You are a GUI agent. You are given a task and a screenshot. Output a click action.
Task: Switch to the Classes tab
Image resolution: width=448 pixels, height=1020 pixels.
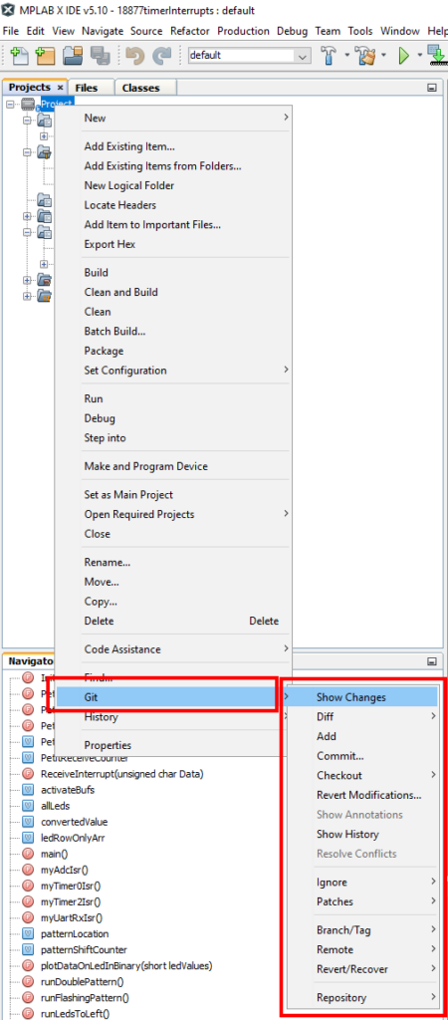(140, 88)
